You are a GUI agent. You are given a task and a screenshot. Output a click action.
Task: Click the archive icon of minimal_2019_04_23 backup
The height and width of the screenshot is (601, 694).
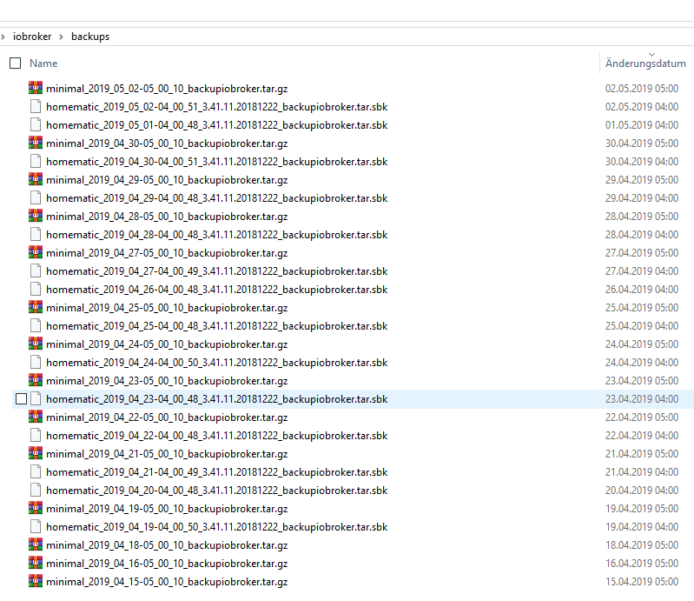36,380
